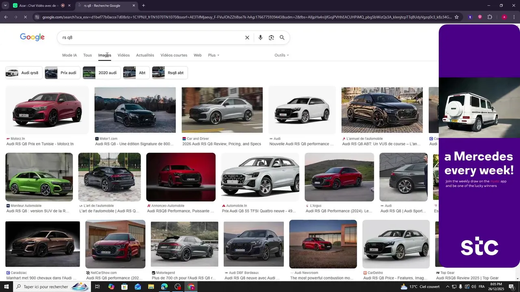Open the Caradisiac Manhart brown Audi image

(43, 244)
